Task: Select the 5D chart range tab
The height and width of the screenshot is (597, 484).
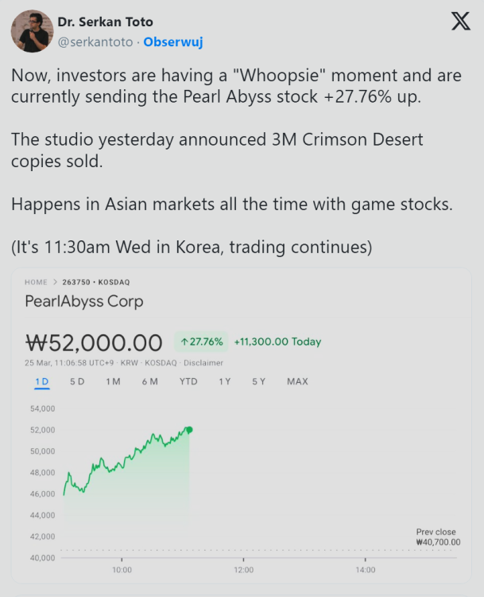Action: pyautogui.click(x=77, y=381)
